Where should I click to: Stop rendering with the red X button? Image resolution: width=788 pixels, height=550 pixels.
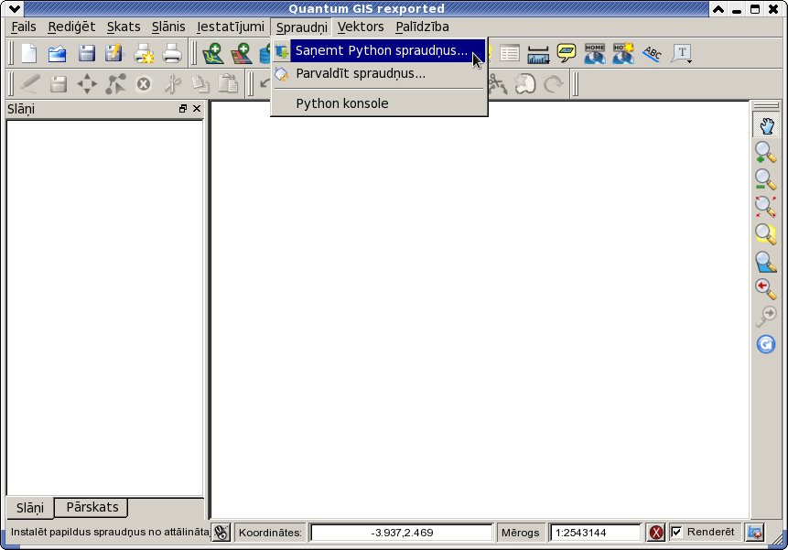point(656,533)
